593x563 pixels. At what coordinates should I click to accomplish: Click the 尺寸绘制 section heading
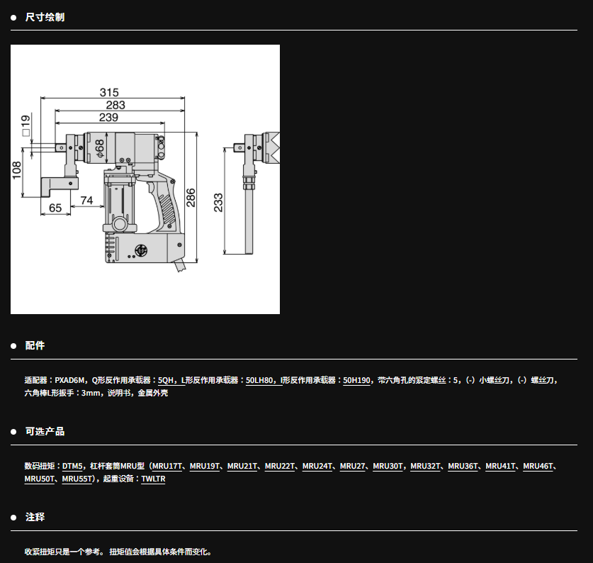[x=45, y=17]
